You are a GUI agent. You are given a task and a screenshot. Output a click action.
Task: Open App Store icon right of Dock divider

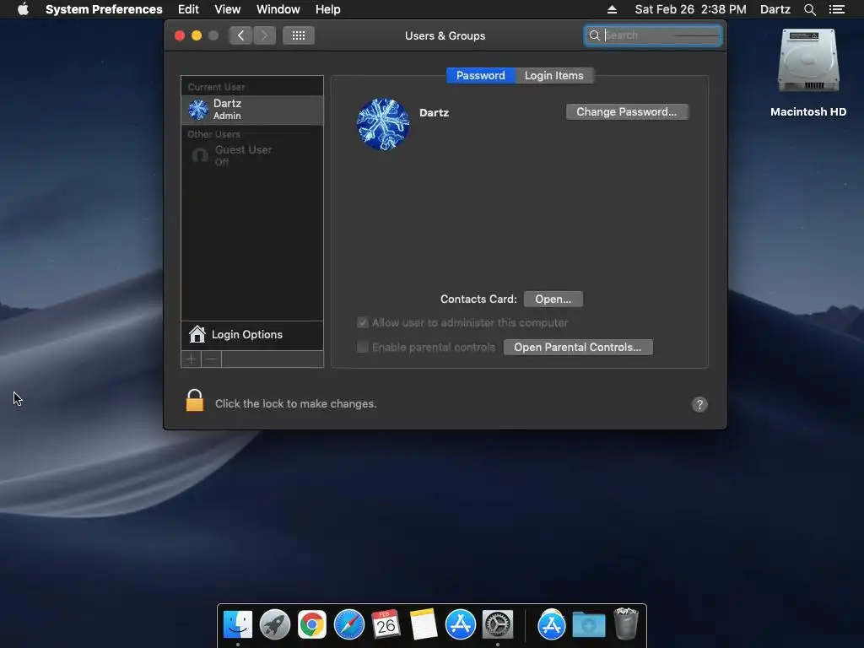tap(552, 624)
